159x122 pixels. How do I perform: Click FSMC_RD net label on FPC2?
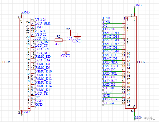[110, 66]
